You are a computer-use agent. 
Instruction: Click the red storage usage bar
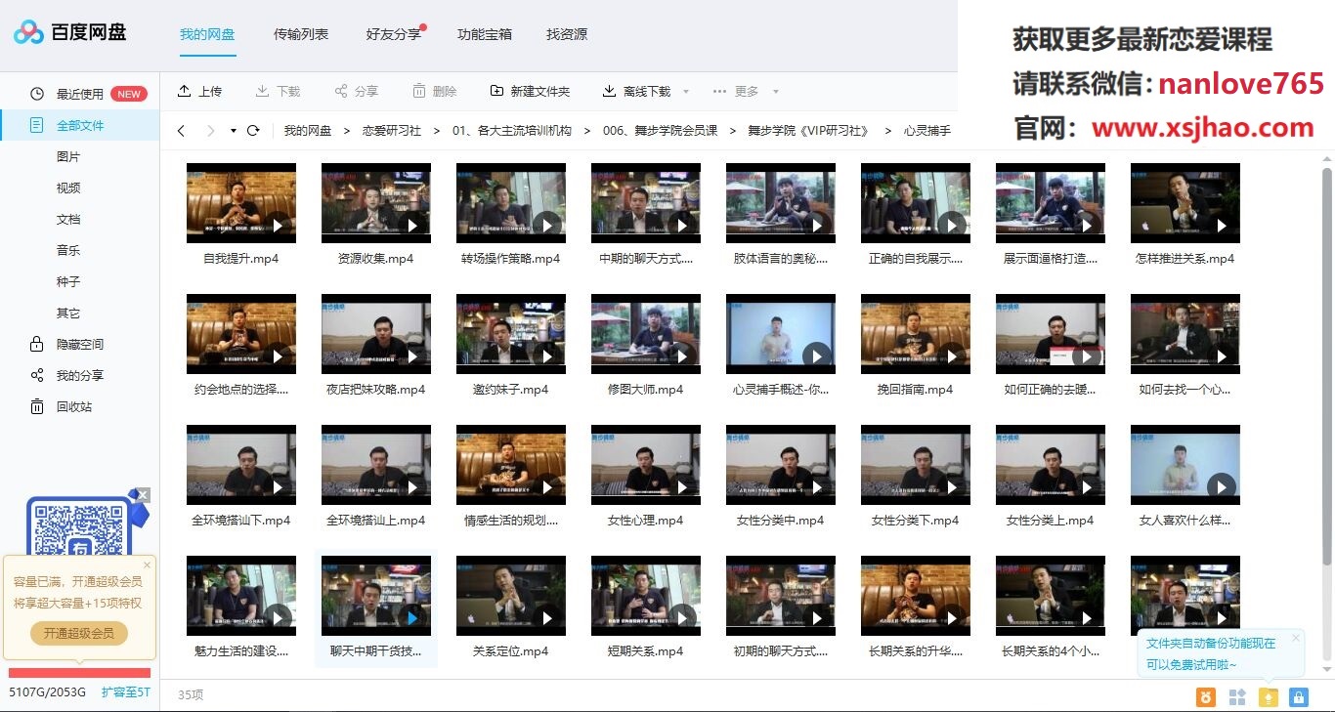(x=79, y=672)
